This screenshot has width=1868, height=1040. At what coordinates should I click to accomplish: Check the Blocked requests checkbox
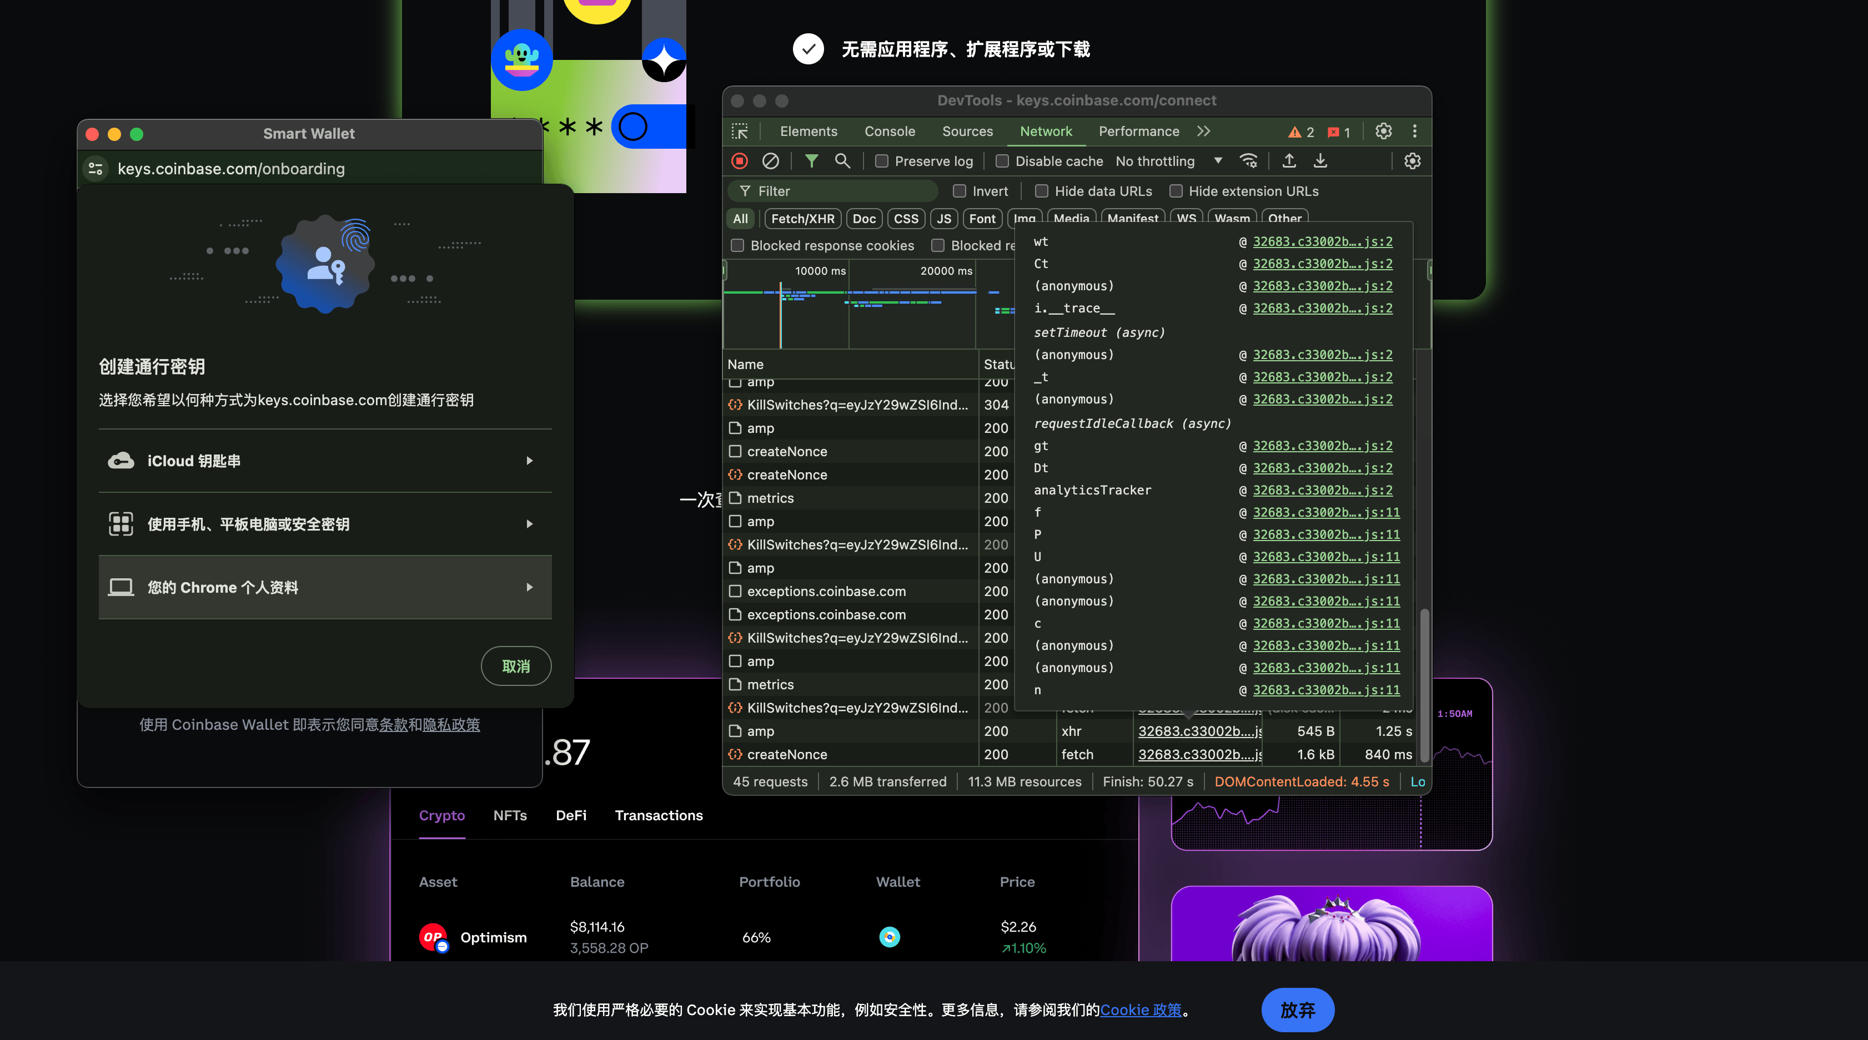pos(938,246)
